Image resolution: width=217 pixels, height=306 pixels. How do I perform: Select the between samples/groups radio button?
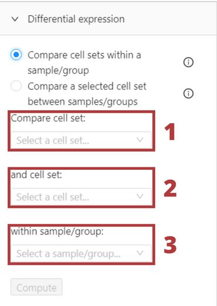point(16,86)
